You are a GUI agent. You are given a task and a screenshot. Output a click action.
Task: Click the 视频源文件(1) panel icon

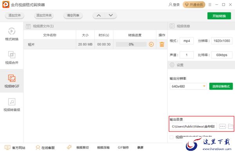[x=28, y=26]
